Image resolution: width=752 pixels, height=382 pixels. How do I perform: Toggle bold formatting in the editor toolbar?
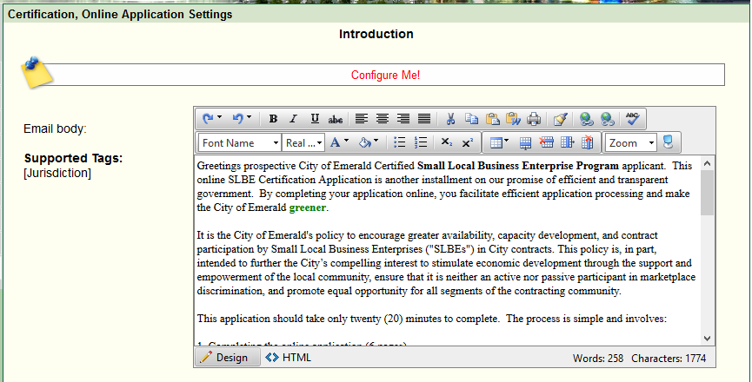pyautogui.click(x=273, y=119)
